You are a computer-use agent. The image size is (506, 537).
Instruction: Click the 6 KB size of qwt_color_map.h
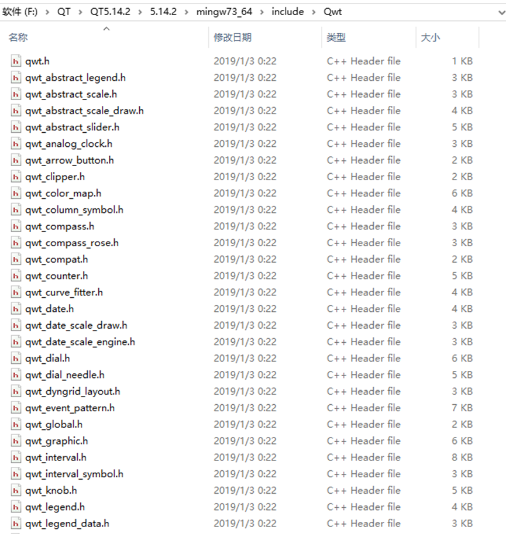tap(462, 193)
